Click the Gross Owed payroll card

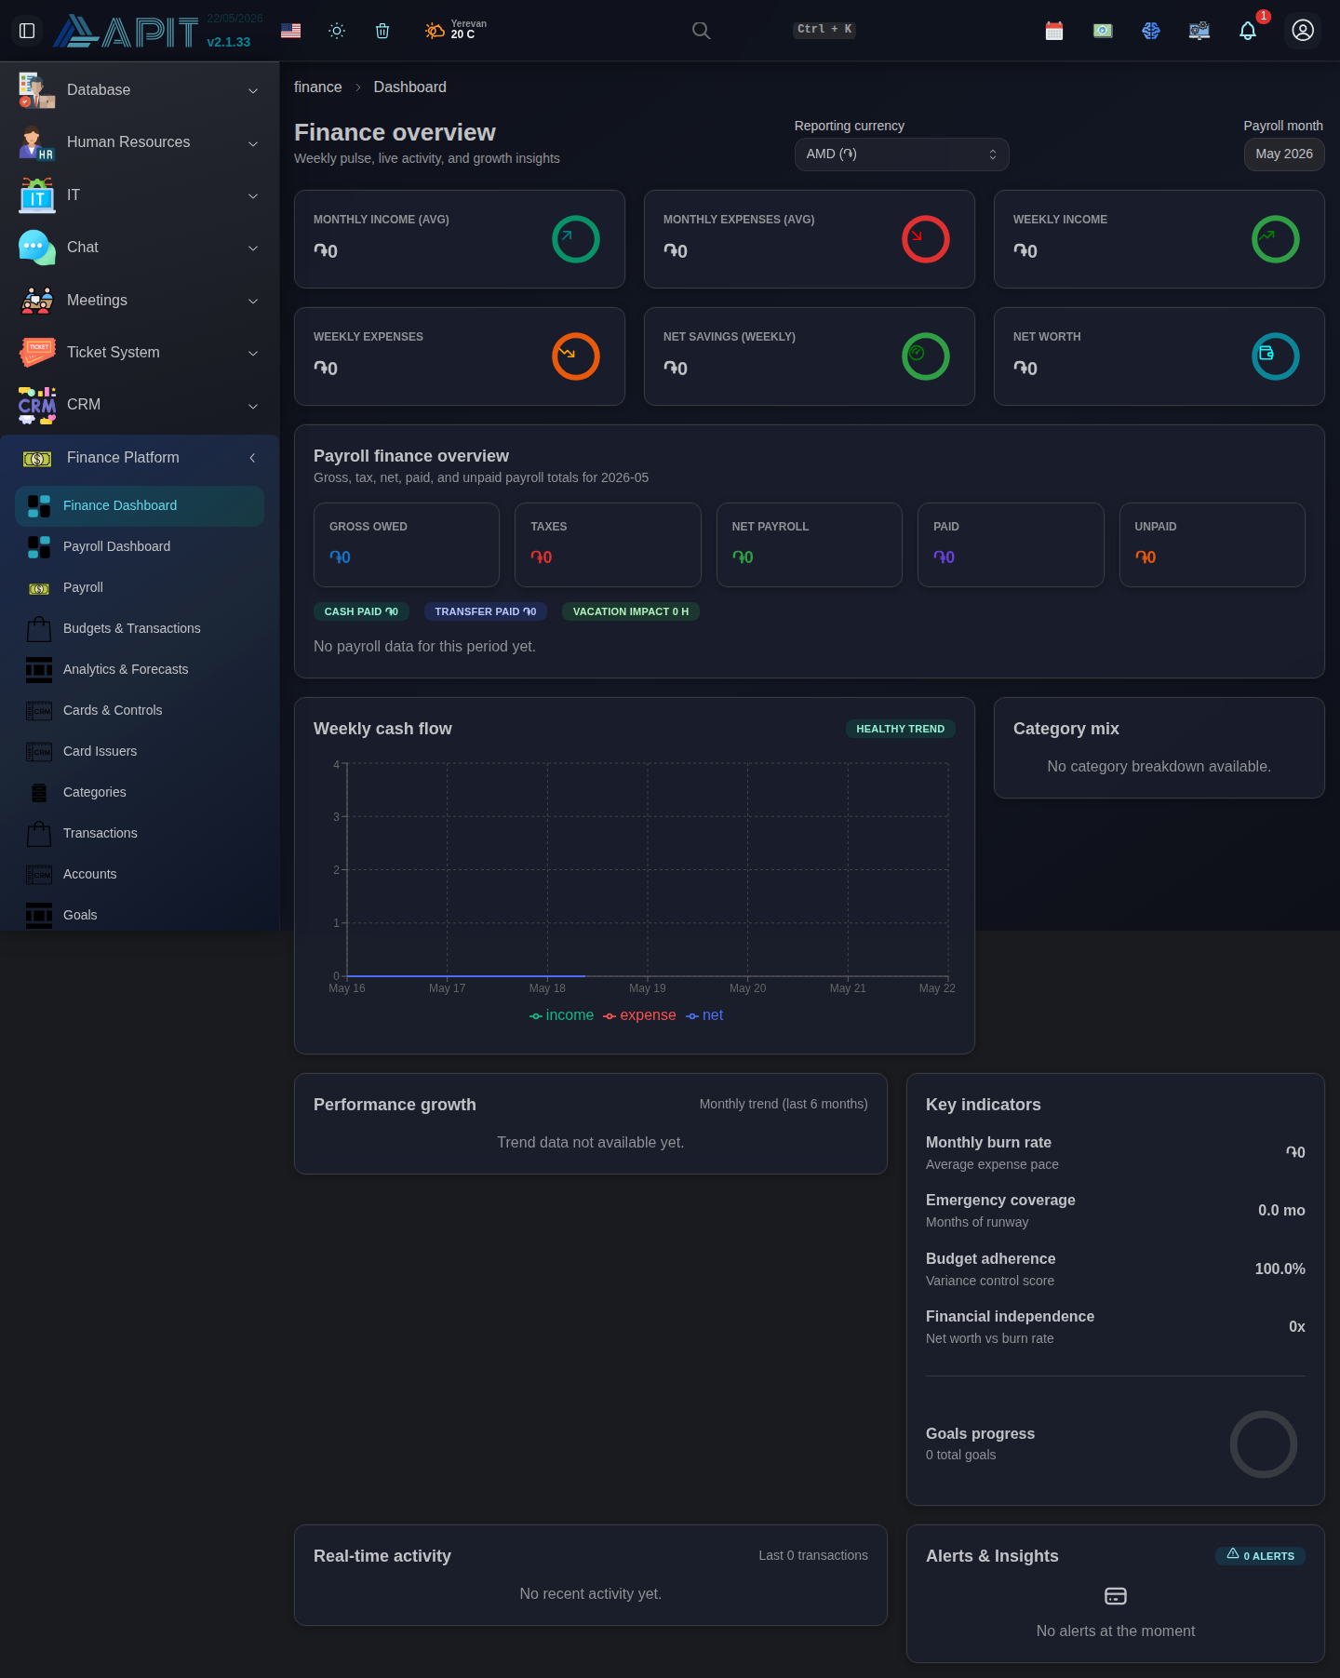(x=407, y=545)
